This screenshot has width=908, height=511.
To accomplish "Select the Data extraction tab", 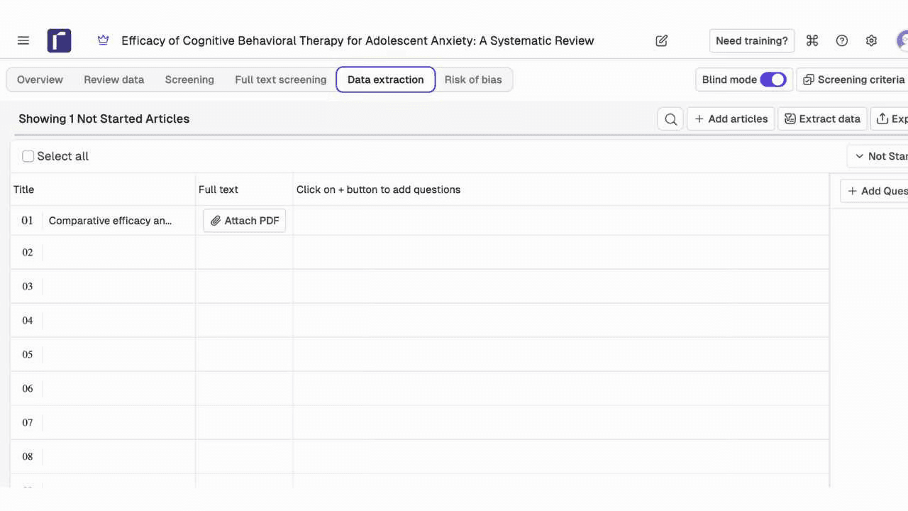I will click(x=385, y=79).
